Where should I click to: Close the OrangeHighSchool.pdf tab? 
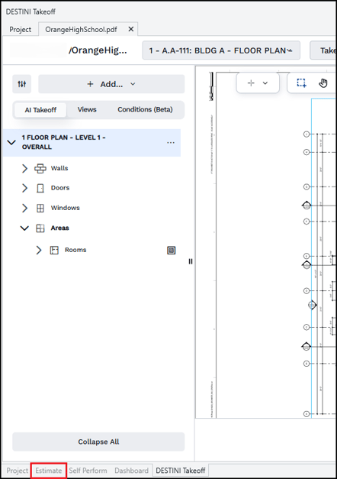(x=131, y=29)
